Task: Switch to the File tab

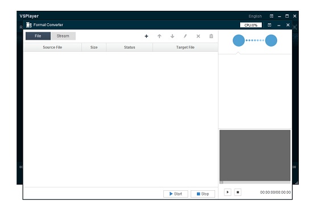Action: [x=38, y=36]
